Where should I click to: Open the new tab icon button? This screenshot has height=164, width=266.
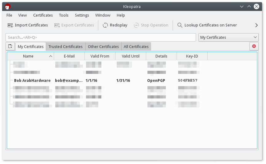pyautogui.click(x=10, y=46)
